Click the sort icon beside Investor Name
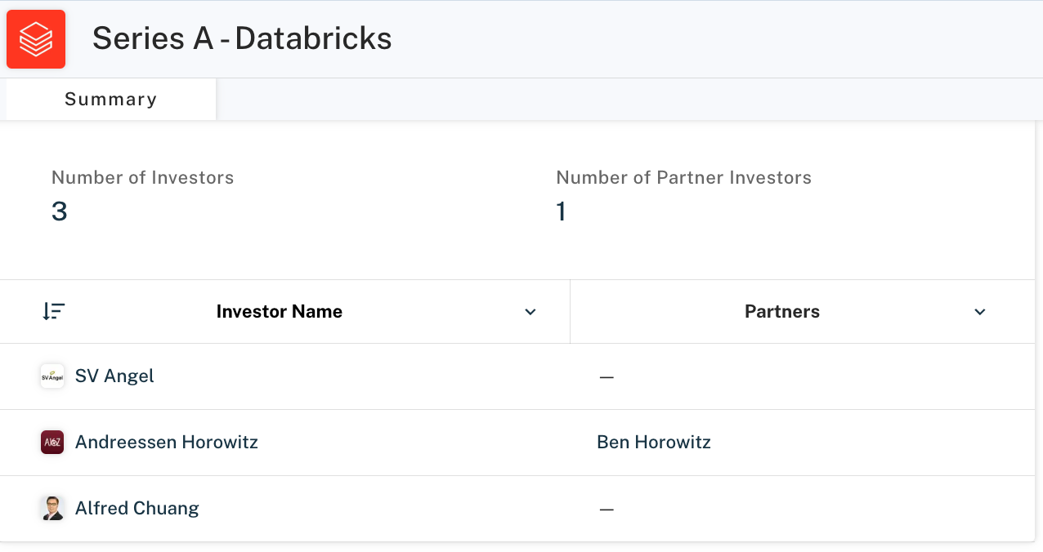The image size is (1043, 552). click(x=54, y=311)
